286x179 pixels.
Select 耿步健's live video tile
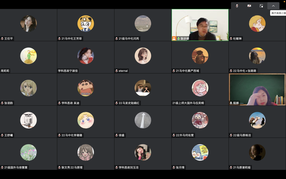200,25
